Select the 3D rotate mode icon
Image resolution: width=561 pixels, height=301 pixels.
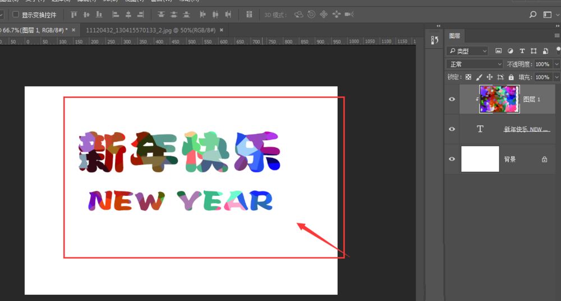coord(299,14)
